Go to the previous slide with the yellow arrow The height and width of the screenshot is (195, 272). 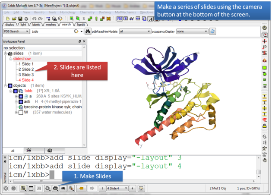pyautogui.click(x=81, y=189)
